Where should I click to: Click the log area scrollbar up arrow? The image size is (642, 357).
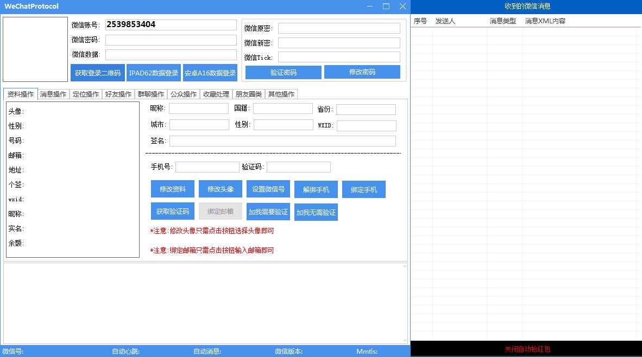405,266
